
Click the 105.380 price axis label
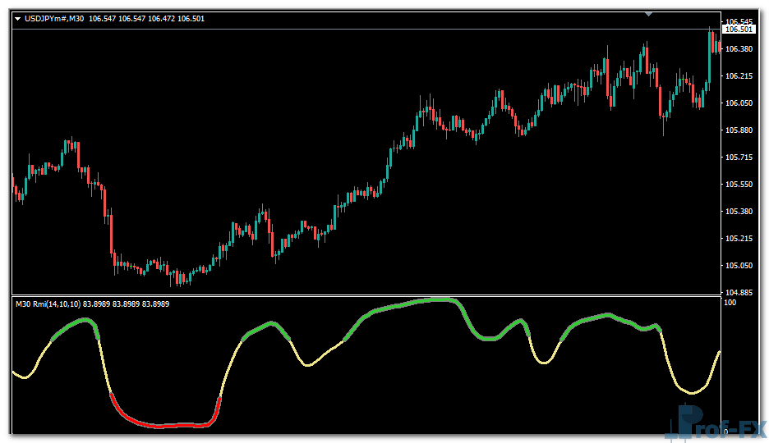739,212
